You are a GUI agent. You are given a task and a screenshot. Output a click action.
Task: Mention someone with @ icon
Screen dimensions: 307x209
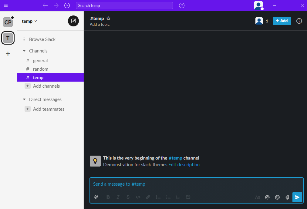(267, 197)
